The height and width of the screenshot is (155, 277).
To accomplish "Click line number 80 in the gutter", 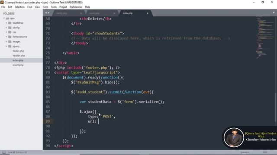I will 48,77.
